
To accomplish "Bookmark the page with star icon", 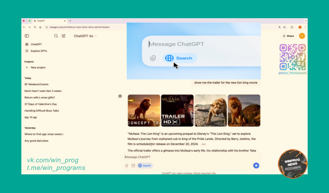I will (x=285, y=27).
